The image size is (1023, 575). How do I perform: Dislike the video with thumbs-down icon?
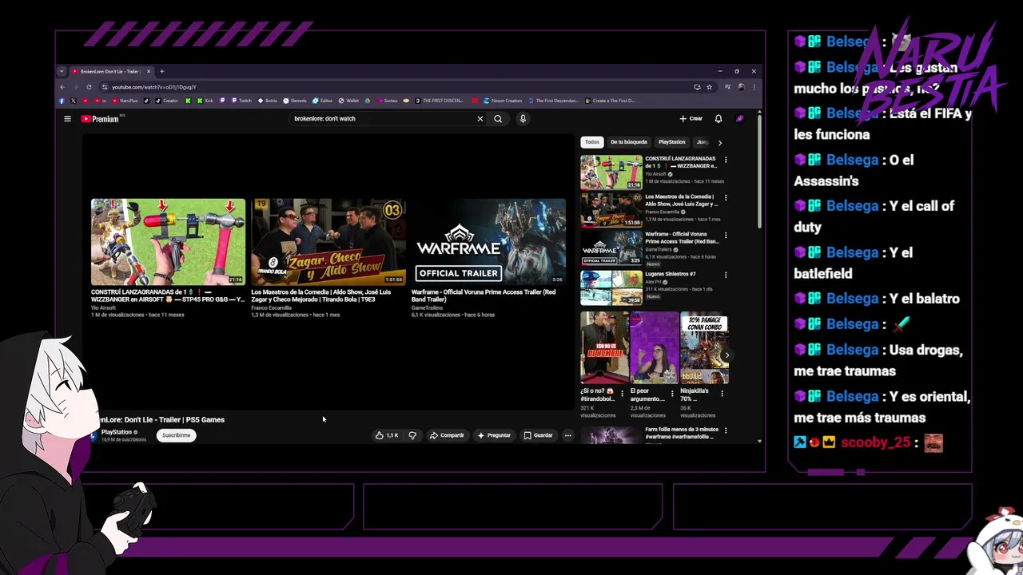(x=412, y=435)
